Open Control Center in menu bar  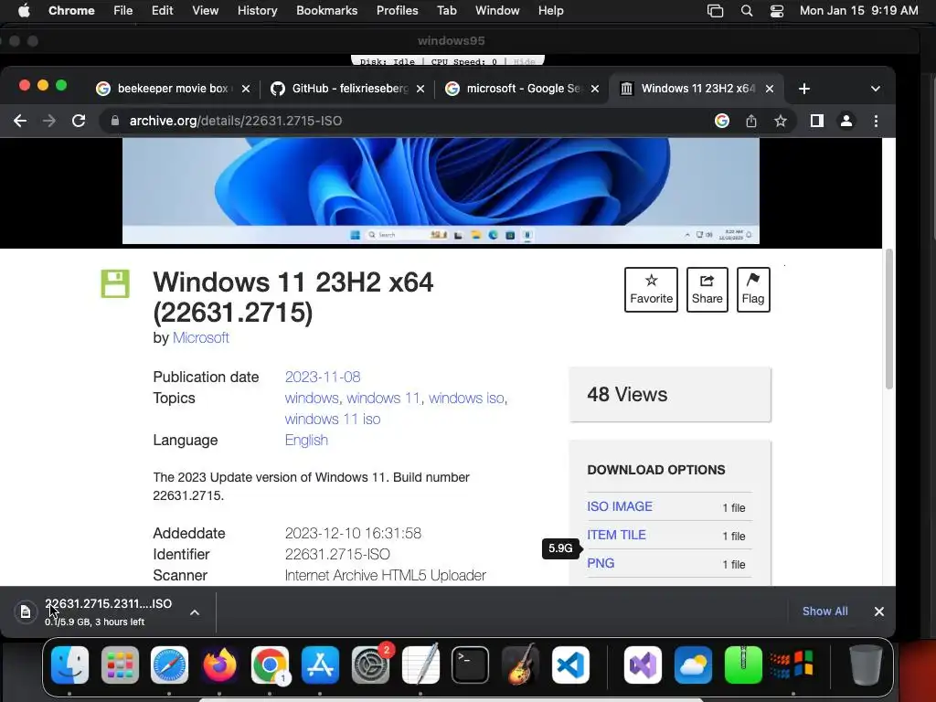tap(777, 11)
